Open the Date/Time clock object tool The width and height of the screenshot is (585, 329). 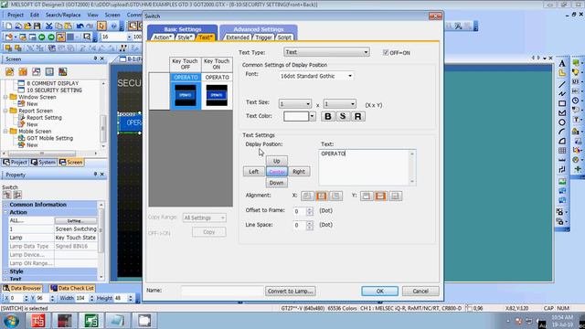576,101
